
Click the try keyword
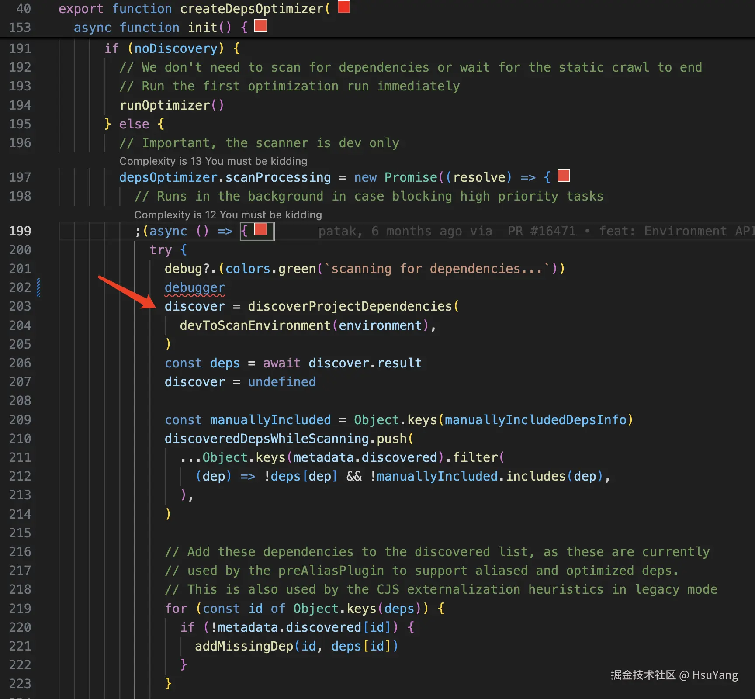pos(161,250)
